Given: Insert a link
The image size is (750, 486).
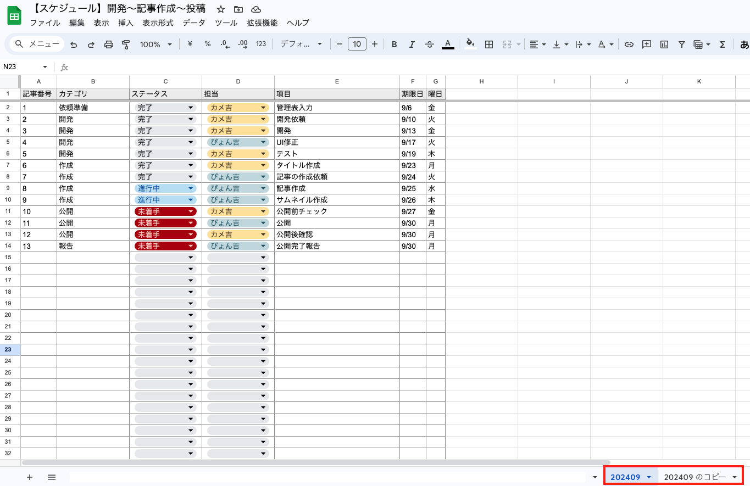Looking at the screenshot, I should click(x=629, y=44).
